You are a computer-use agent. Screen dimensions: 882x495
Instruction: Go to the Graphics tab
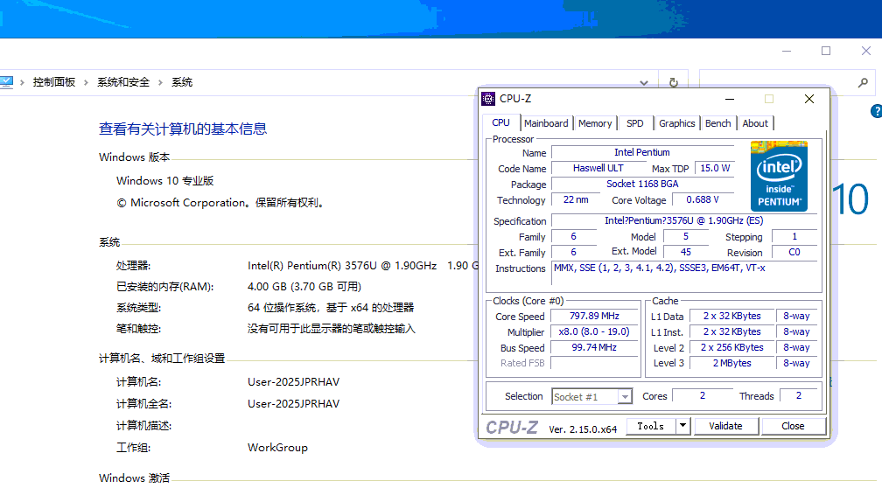(x=676, y=123)
